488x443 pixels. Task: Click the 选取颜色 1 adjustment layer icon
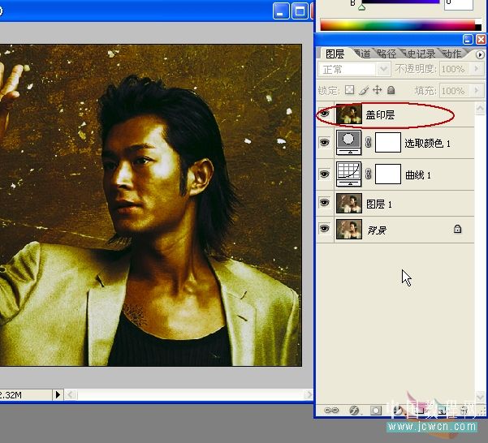[x=349, y=142]
